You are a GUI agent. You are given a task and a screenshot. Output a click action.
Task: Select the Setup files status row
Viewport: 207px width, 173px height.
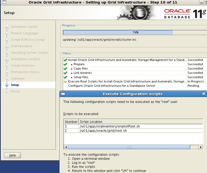coord(135,77)
